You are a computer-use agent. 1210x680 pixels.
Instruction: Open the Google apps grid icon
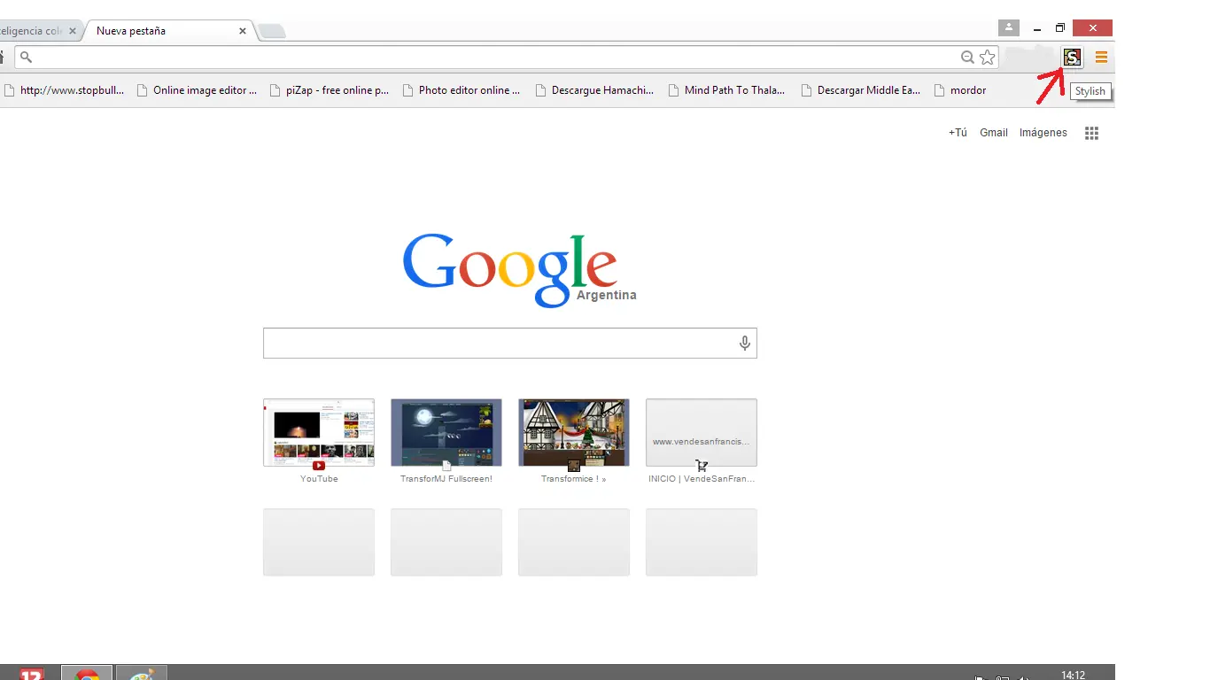click(x=1092, y=133)
